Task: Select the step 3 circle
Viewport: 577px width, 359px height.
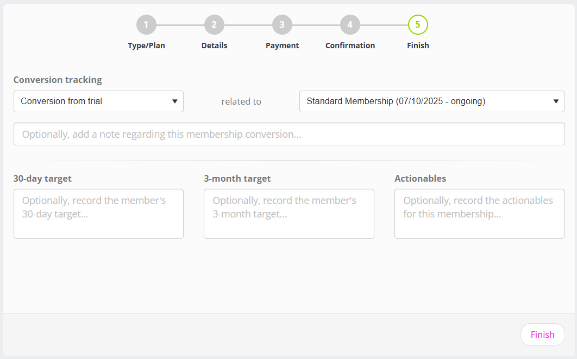Action: [x=282, y=24]
